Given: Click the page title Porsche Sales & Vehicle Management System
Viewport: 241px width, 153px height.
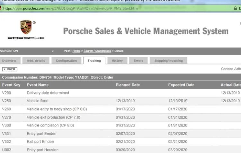Looking at the screenshot, I should (x=146, y=31).
